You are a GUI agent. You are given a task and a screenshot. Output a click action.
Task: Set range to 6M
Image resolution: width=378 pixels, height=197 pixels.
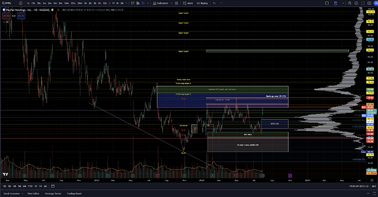click(x=25, y=186)
